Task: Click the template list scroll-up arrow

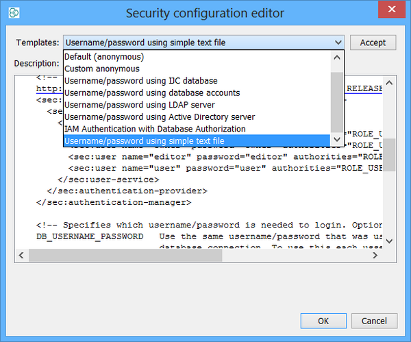Action: click(336, 57)
